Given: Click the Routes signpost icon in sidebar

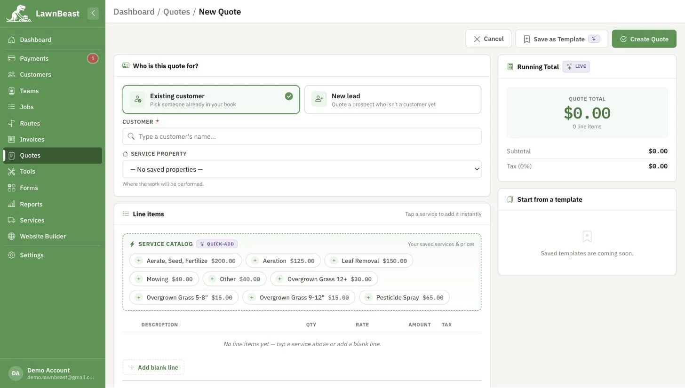Looking at the screenshot, I should [12, 123].
